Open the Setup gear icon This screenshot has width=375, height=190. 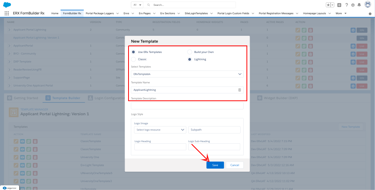coord(353,5)
